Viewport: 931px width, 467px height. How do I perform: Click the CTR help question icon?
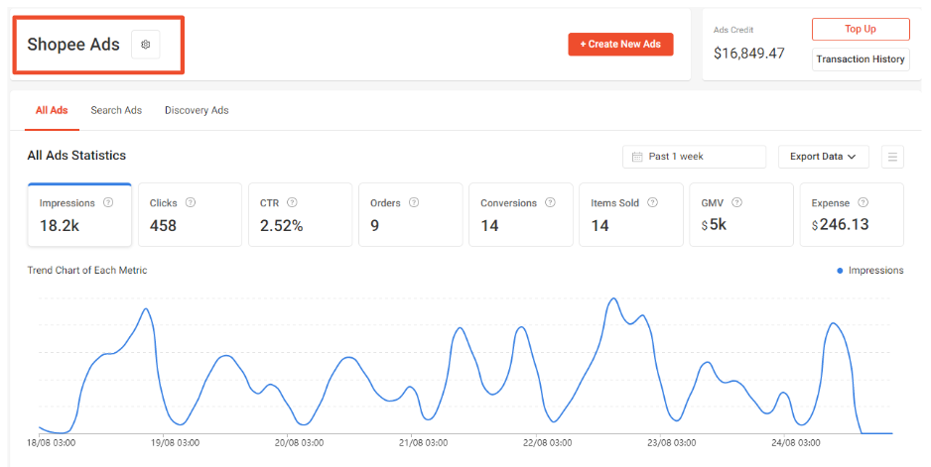[293, 202]
